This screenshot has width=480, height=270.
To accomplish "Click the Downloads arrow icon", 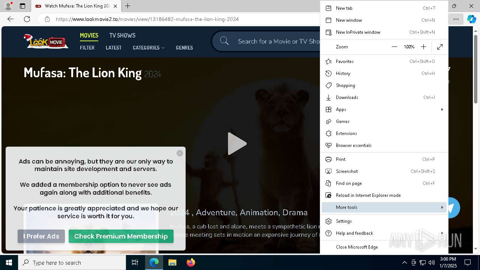I will pos(328,97).
